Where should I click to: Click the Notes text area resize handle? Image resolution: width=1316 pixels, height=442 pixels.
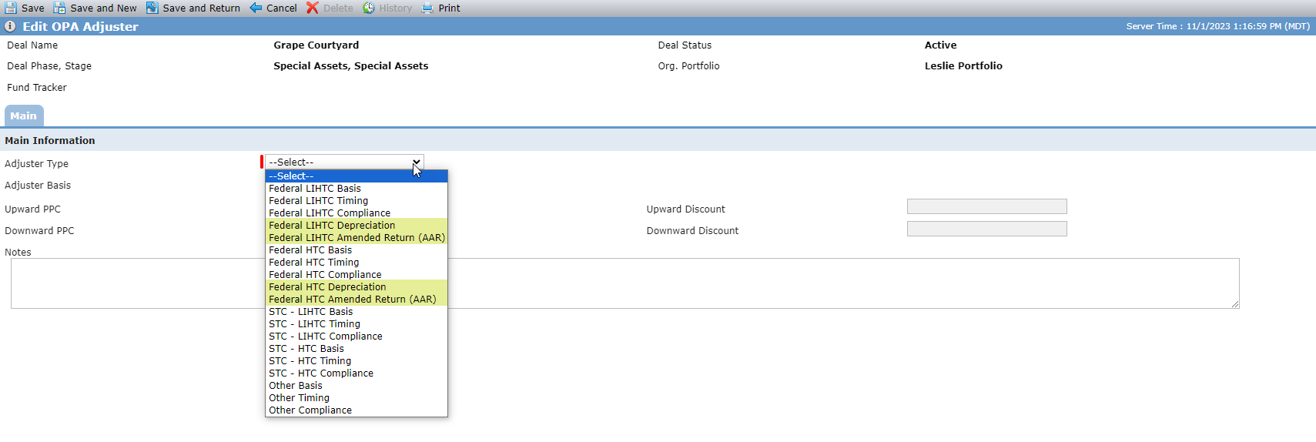coord(1235,304)
